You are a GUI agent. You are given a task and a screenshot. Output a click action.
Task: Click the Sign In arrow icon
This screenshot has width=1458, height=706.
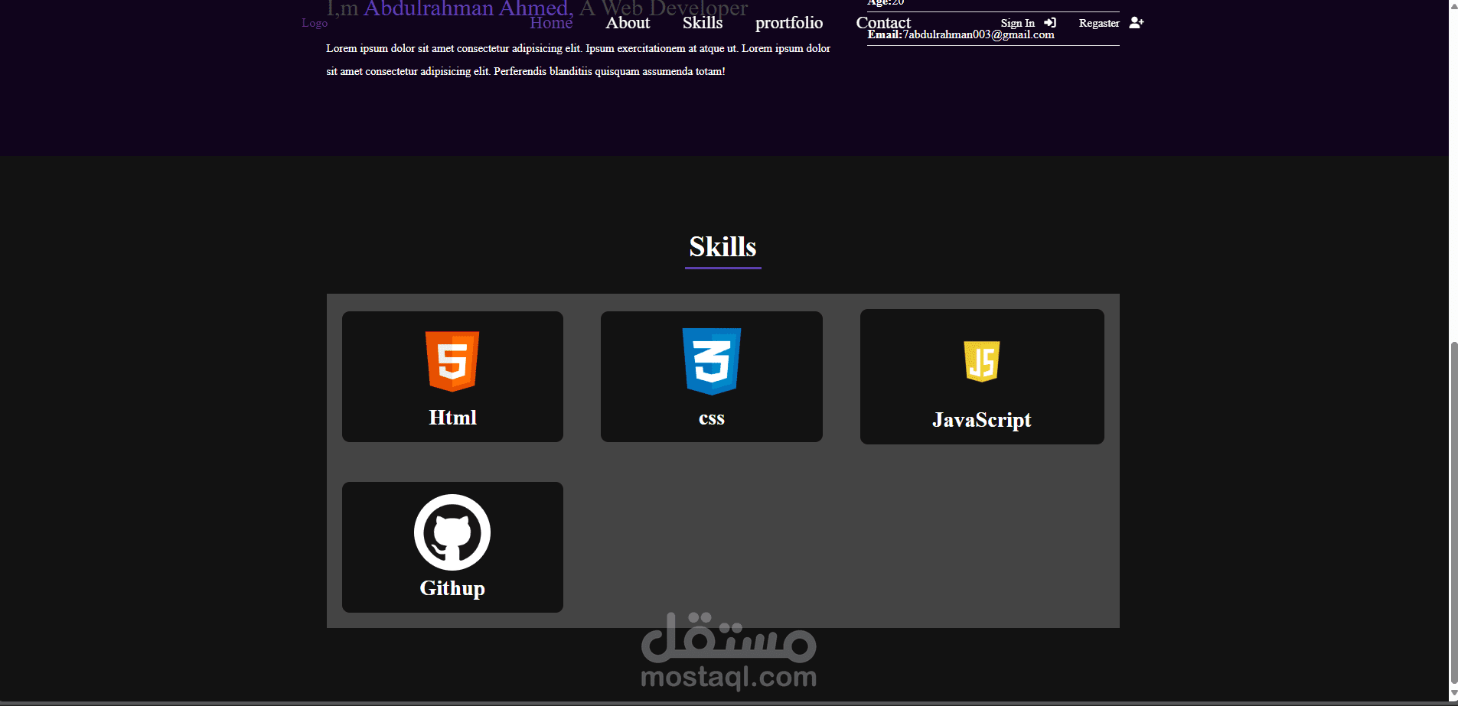[x=1050, y=23]
